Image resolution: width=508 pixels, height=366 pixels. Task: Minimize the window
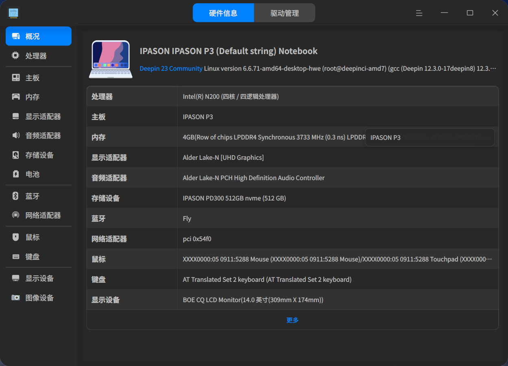445,13
